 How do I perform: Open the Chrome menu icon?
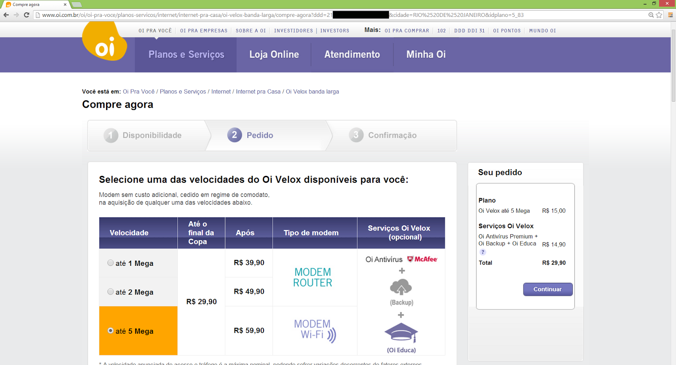pos(670,15)
